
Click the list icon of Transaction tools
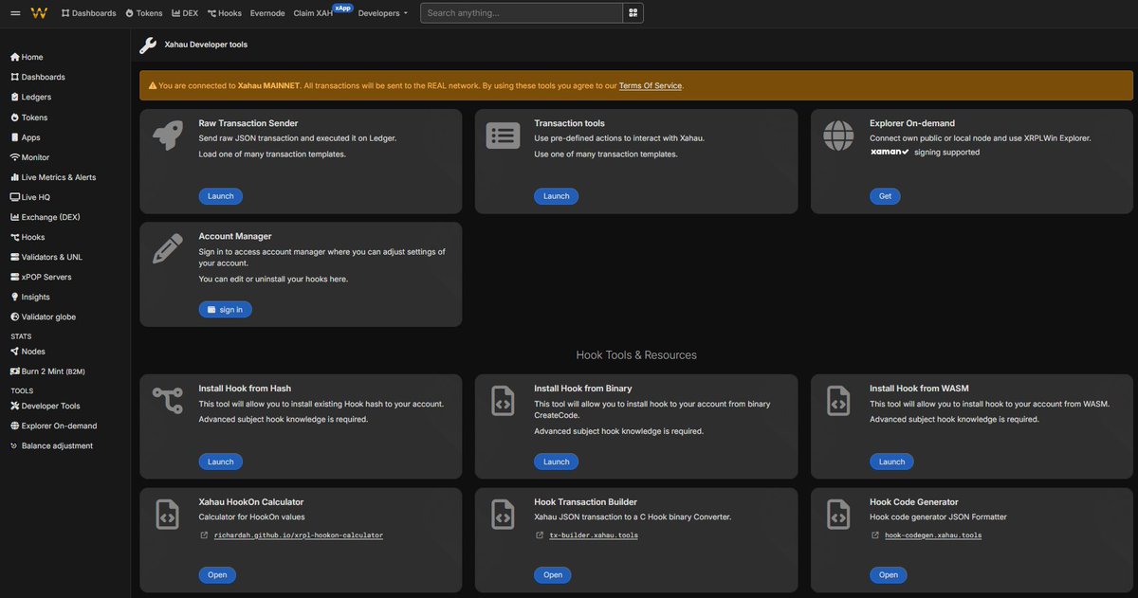504,136
